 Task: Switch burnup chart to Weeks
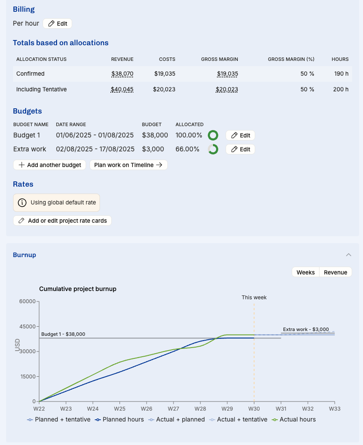[305, 272]
